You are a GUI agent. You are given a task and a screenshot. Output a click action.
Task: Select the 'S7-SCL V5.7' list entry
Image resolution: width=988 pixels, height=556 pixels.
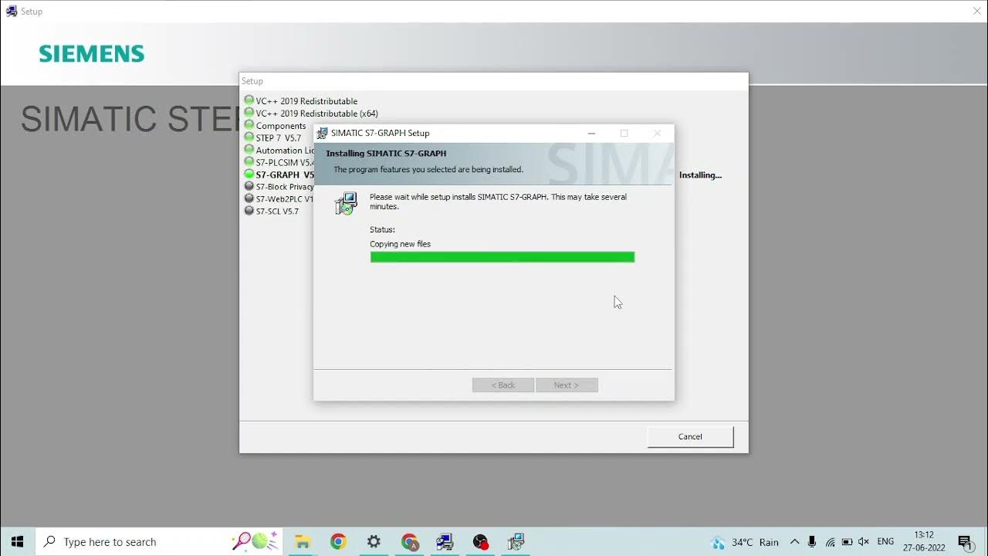click(x=277, y=212)
